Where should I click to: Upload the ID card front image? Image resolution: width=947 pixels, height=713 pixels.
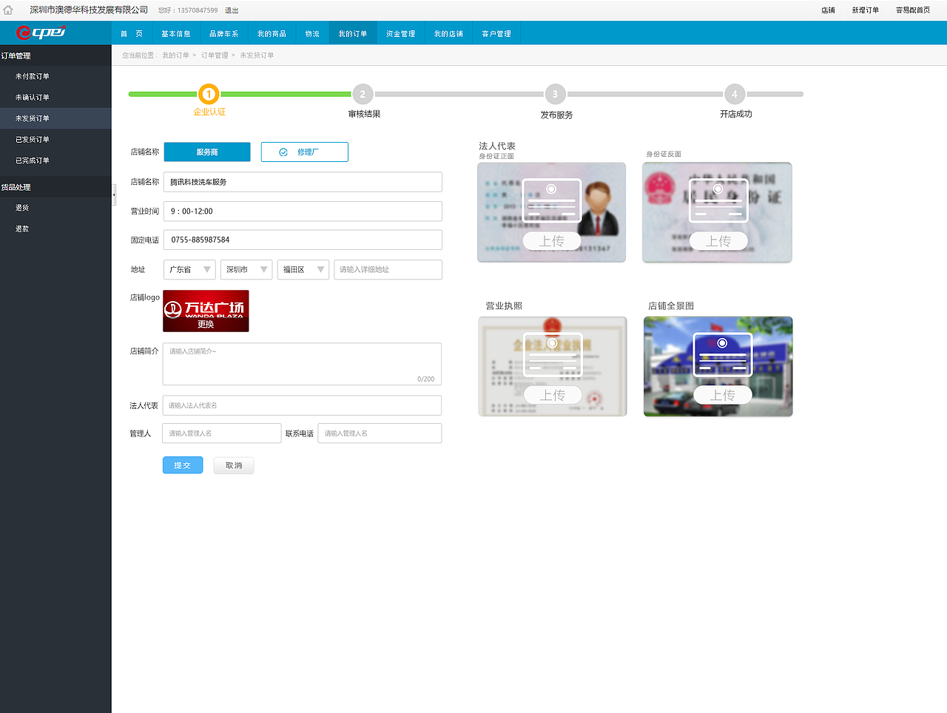point(552,241)
